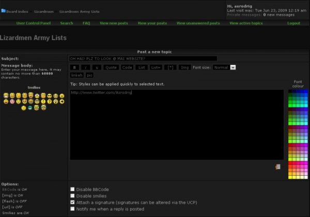Insert the first smiley in the Smilies panel
This screenshot has width=310, height=217.
coord(6,96)
